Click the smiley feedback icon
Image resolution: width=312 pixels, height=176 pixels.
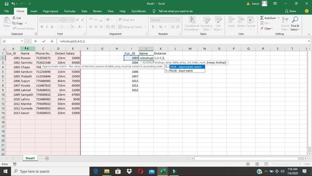coord(307,11)
